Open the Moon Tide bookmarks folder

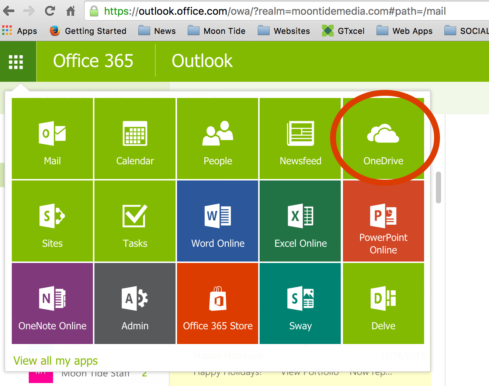217,31
